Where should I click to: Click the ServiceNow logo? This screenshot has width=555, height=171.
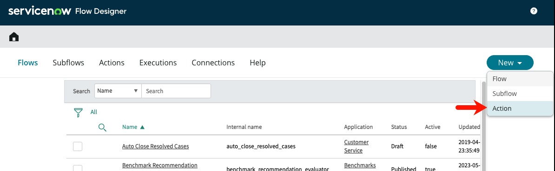point(40,11)
